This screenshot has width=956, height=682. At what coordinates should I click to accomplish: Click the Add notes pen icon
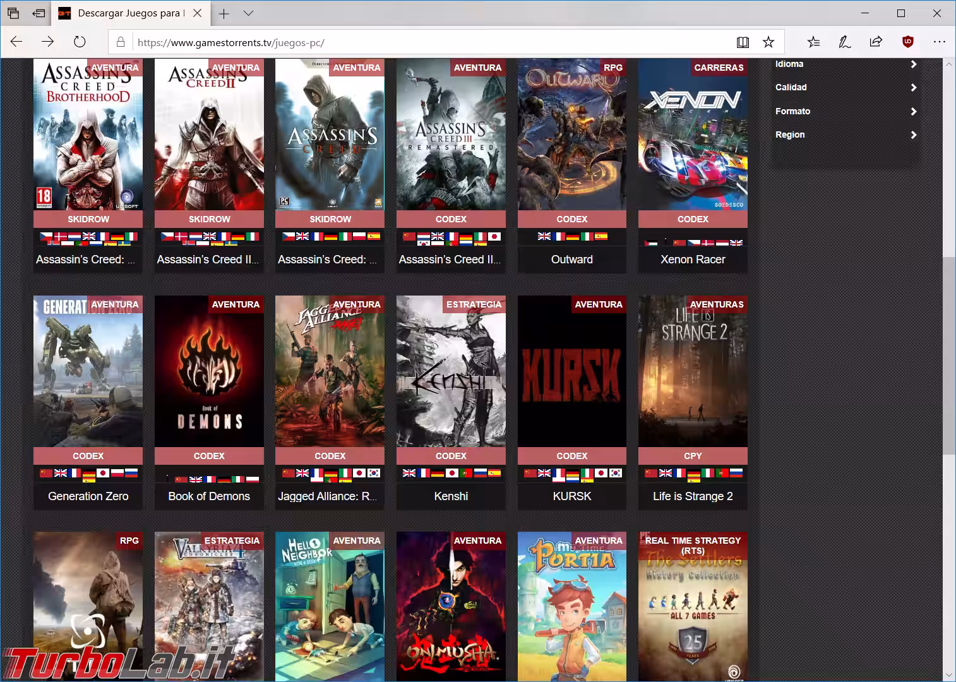[x=844, y=42]
